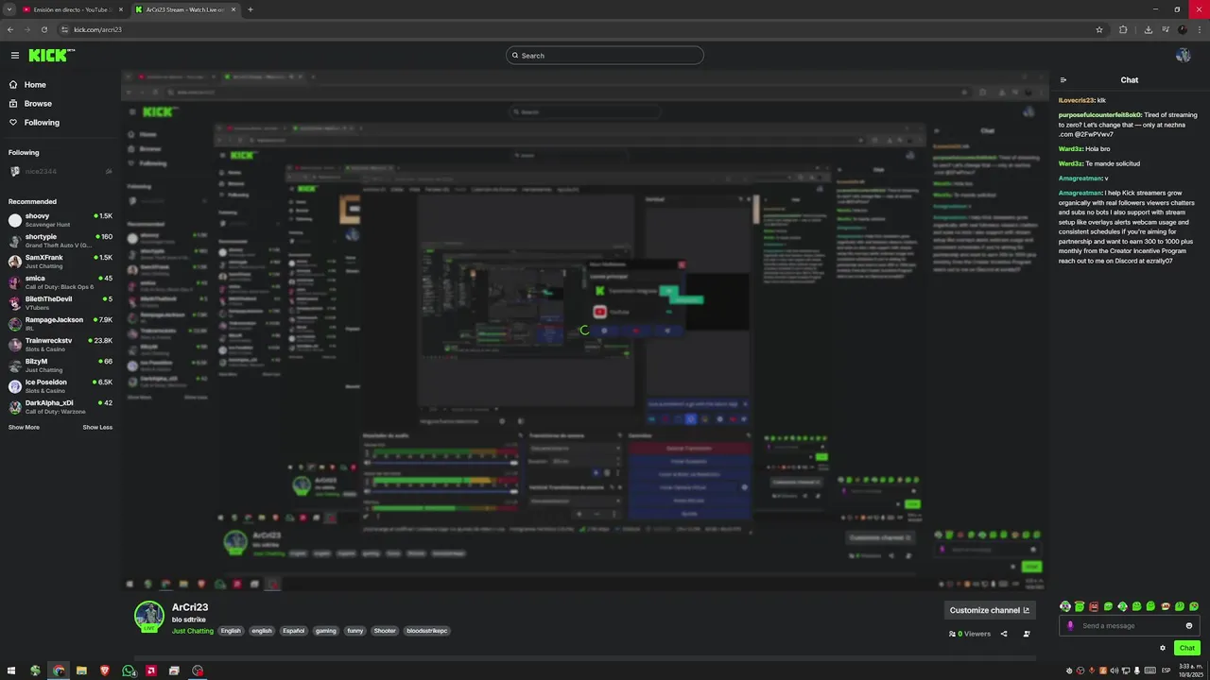This screenshot has width=1210, height=680.
Task: Select the Shooter tag
Action: (x=385, y=631)
